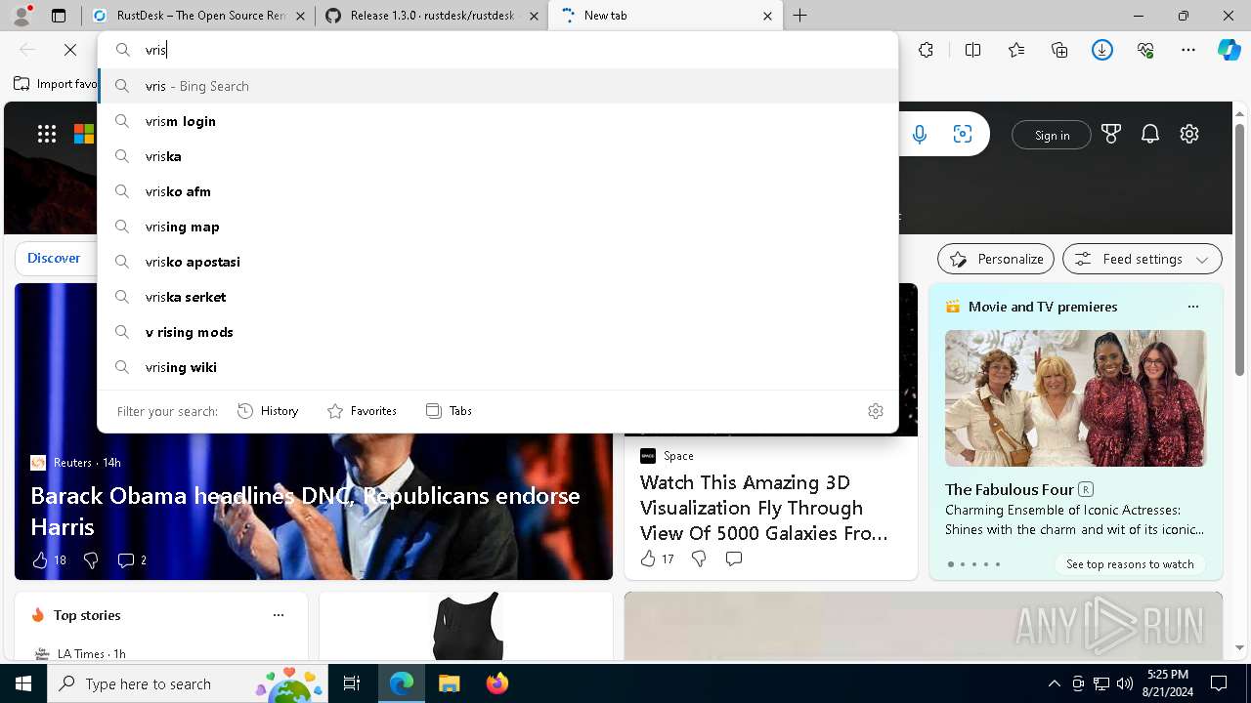Like the Space galaxies article
The width and height of the screenshot is (1251, 703).
657,558
